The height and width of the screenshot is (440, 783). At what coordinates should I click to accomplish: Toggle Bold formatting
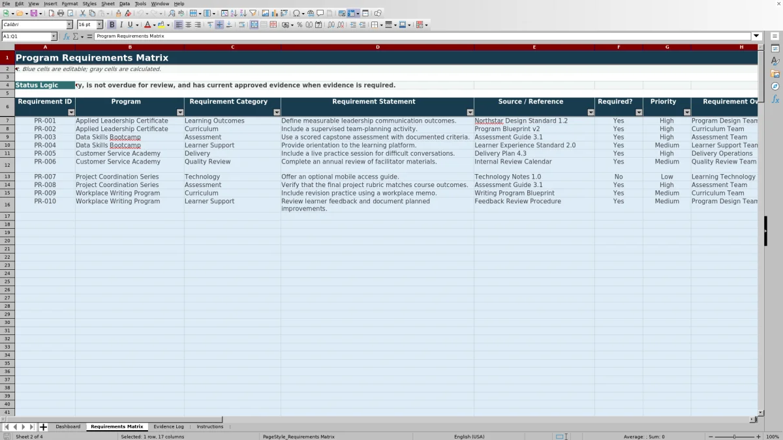pyautogui.click(x=112, y=25)
